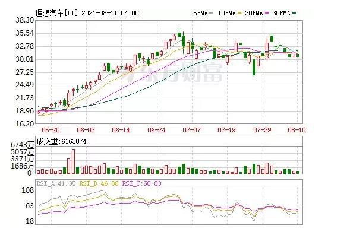The height and width of the screenshot is (232, 347).
Task: Click the 20PMA legend label
Action: [254, 13]
